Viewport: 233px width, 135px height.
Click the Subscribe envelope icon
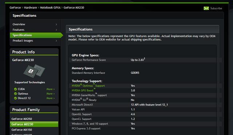[x=206, y=8]
